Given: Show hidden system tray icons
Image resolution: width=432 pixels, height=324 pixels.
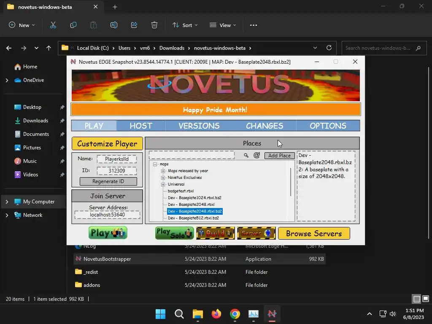Looking at the screenshot, I should [370, 314].
